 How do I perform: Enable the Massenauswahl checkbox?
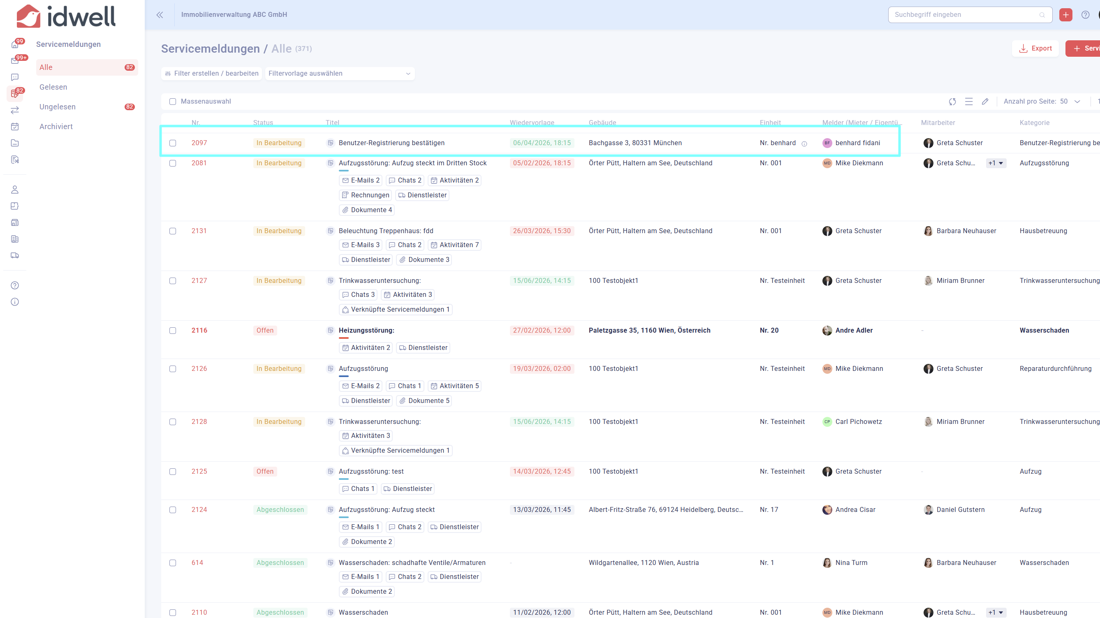tap(173, 102)
